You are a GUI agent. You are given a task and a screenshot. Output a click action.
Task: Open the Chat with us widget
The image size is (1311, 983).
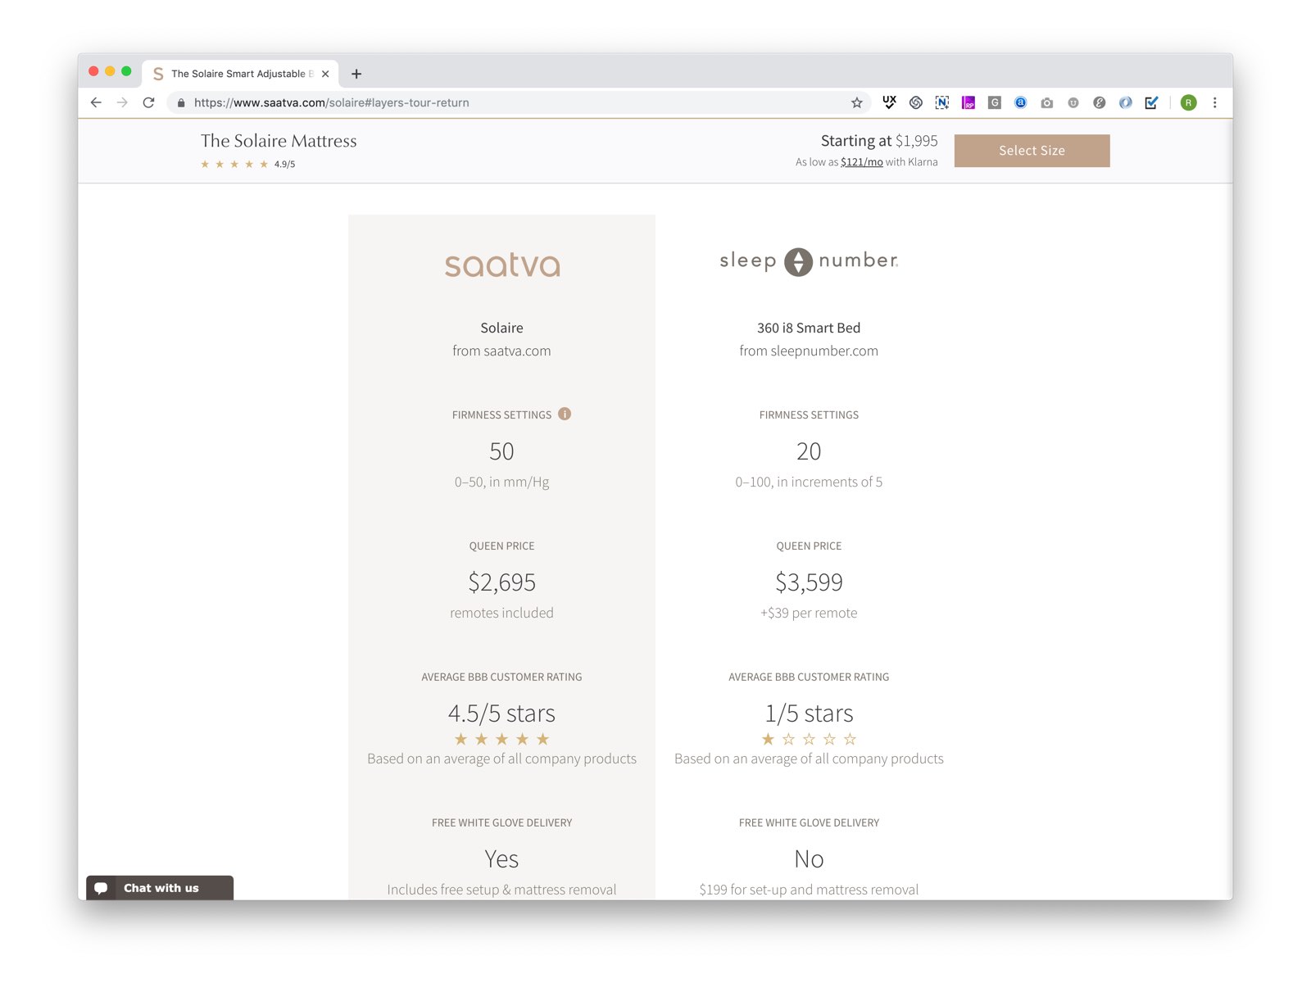[x=160, y=888]
